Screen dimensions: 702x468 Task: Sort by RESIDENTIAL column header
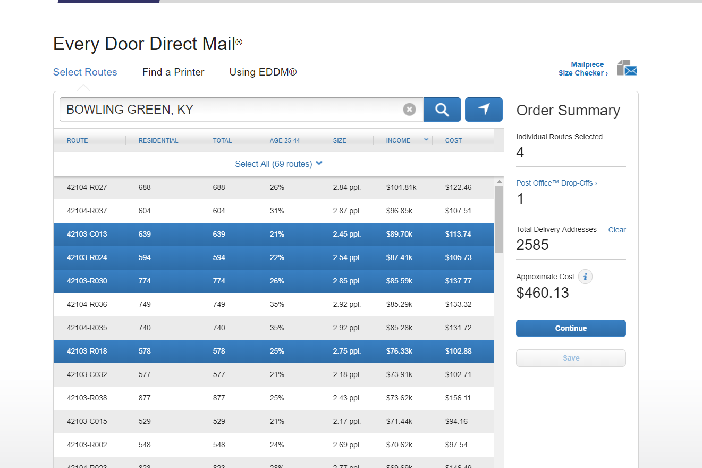click(158, 140)
